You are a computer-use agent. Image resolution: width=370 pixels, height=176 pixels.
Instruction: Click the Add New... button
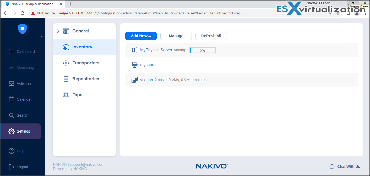pyautogui.click(x=141, y=36)
